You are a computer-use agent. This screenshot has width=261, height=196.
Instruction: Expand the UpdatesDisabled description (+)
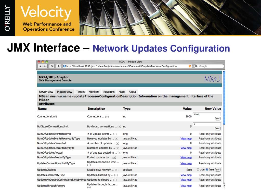(x=116, y=170)
